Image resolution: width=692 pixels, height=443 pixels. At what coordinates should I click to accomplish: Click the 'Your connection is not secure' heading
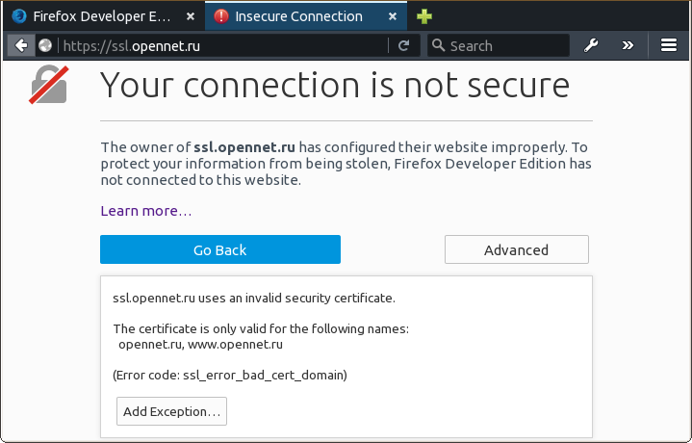point(335,85)
